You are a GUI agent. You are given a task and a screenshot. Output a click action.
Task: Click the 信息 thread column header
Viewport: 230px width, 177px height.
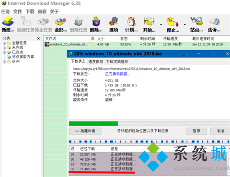click(x=115, y=149)
